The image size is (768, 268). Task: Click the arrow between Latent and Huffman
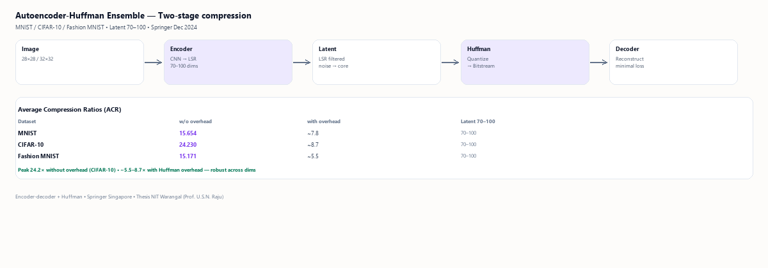click(x=451, y=63)
